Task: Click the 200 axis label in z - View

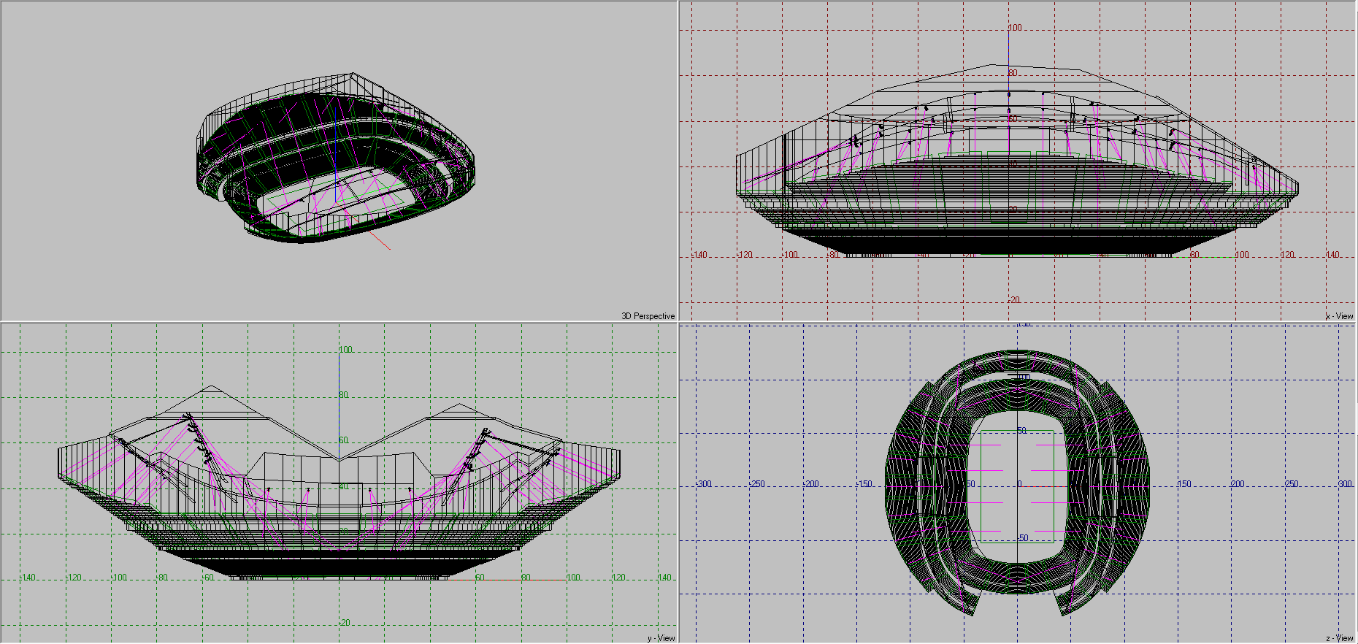Action: coord(1238,484)
